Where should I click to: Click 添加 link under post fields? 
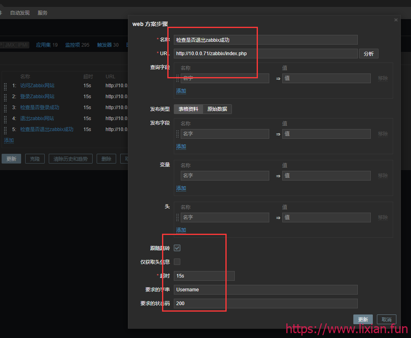pos(181,146)
